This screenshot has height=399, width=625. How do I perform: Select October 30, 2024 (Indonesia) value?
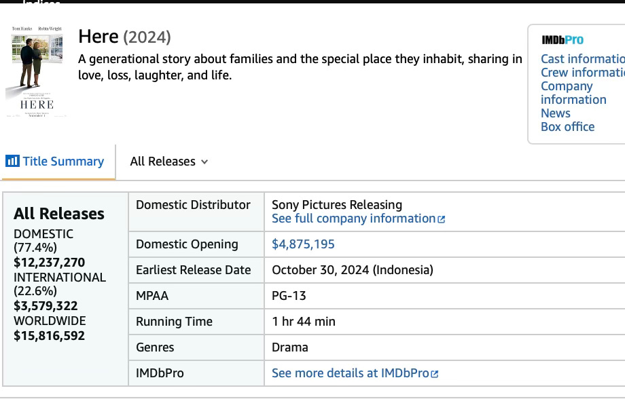353,270
